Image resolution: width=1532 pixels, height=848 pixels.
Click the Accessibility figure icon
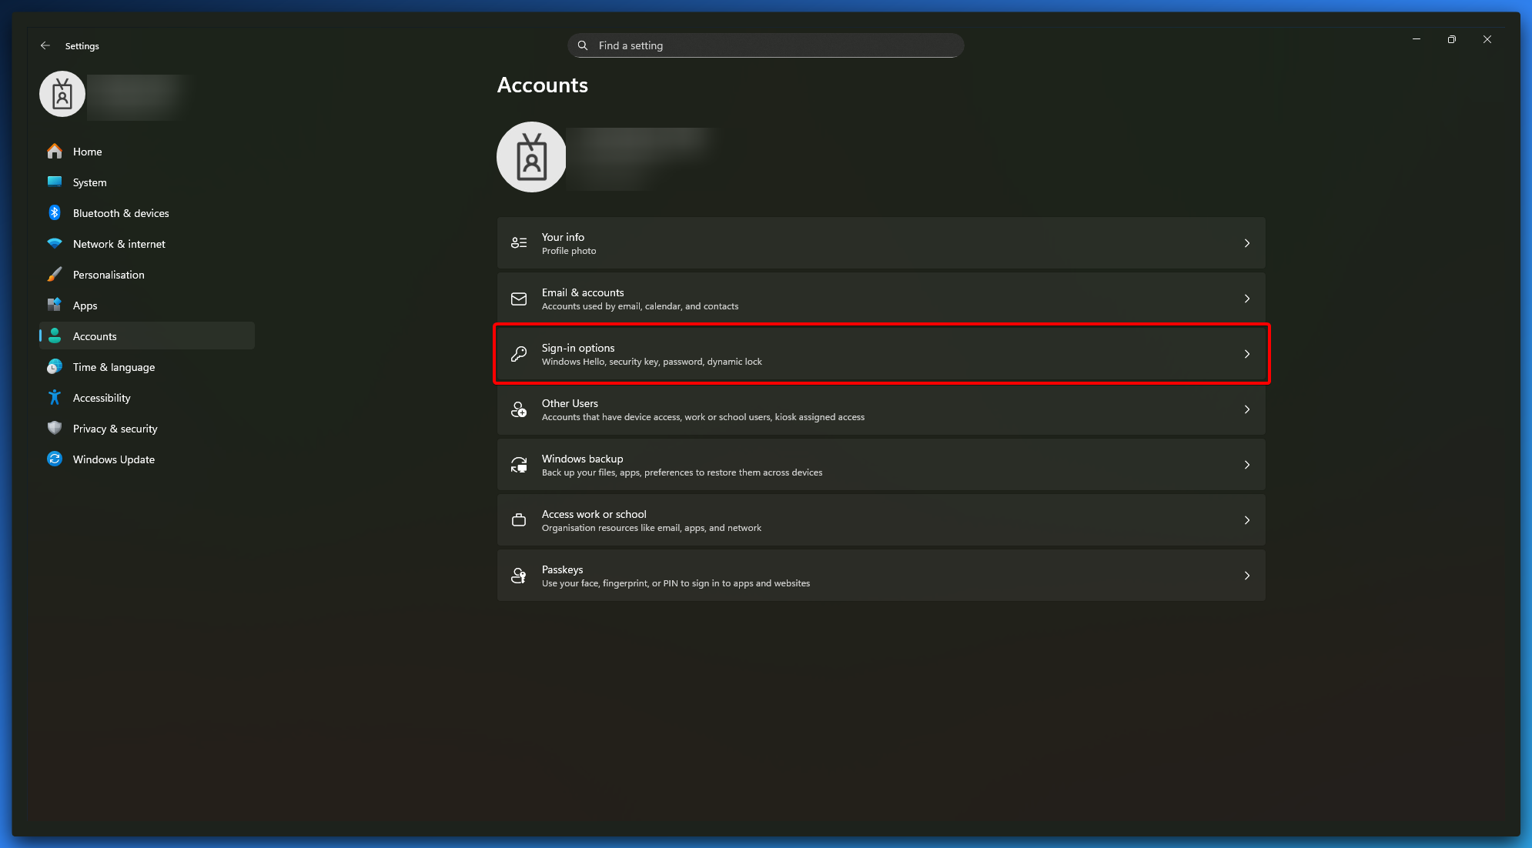tap(55, 398)
